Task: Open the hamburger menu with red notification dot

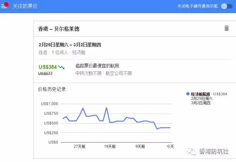Action: click(4, 6)
